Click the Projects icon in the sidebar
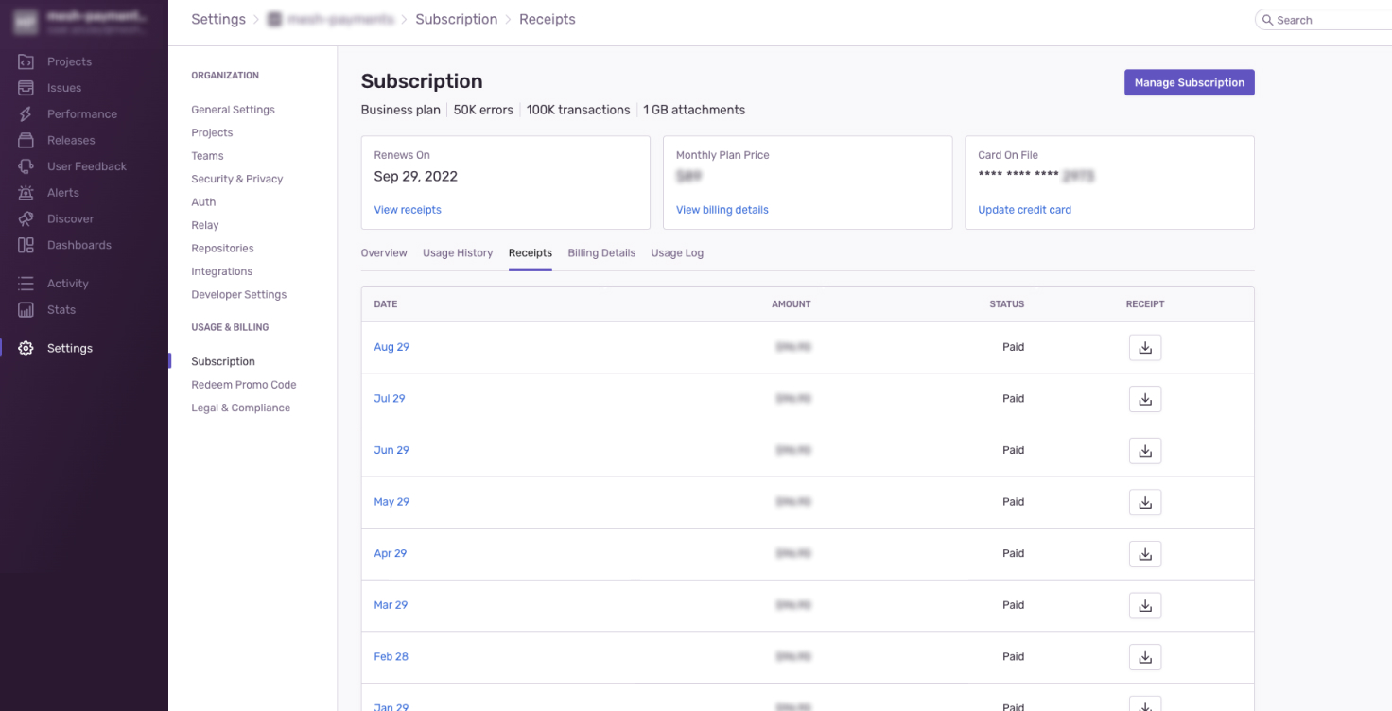Image resolution: width=1392 pixels, height=711 pixels. [x=26, y=61]
